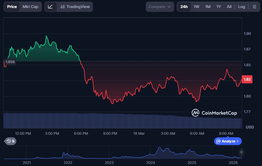Image resolution: width=262 pixels, height=166 pixels.
Task: Select the 1W time range
Action: 196,7
